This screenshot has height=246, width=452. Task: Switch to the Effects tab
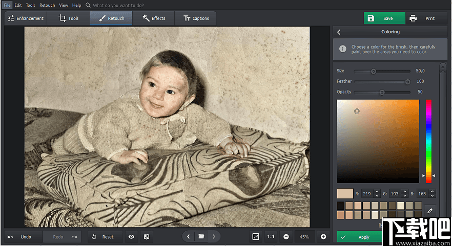(x=154, y=18)
